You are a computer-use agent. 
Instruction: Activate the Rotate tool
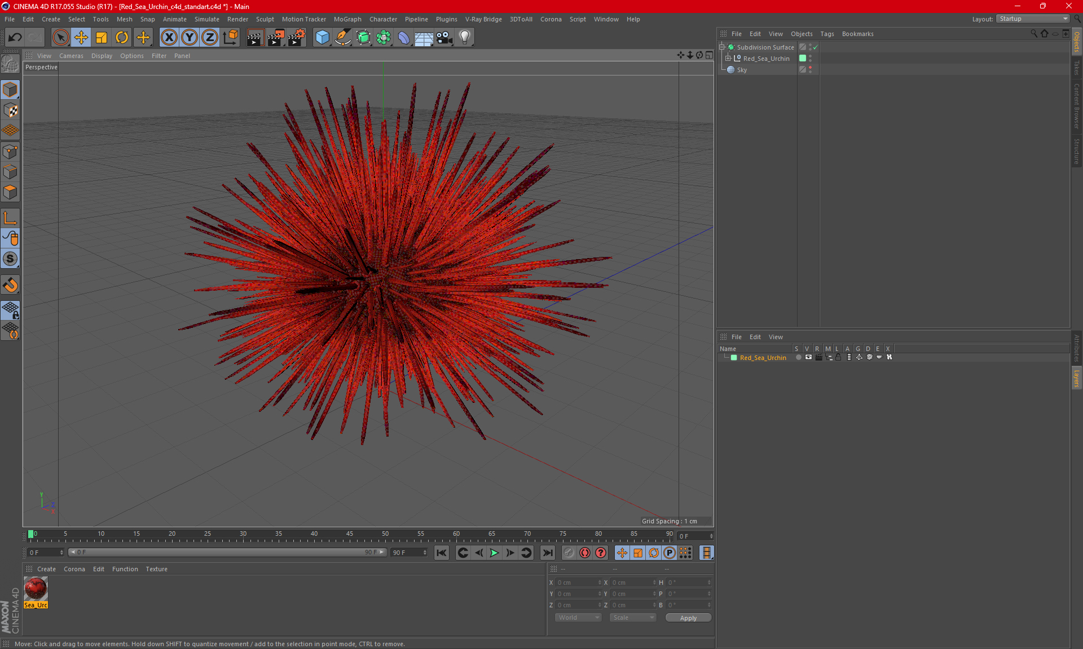tap(122, 38)
